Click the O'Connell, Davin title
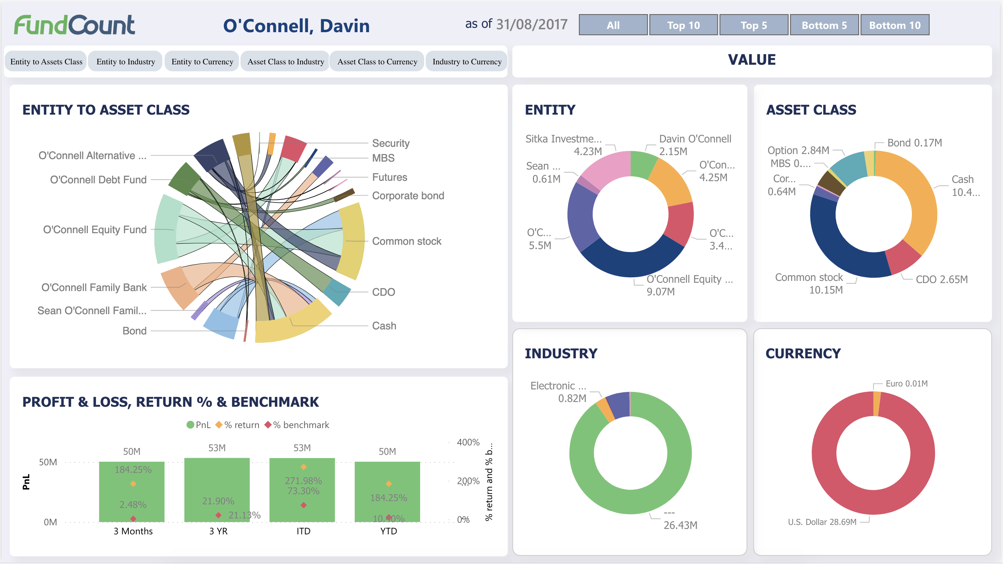 point(296,25)
